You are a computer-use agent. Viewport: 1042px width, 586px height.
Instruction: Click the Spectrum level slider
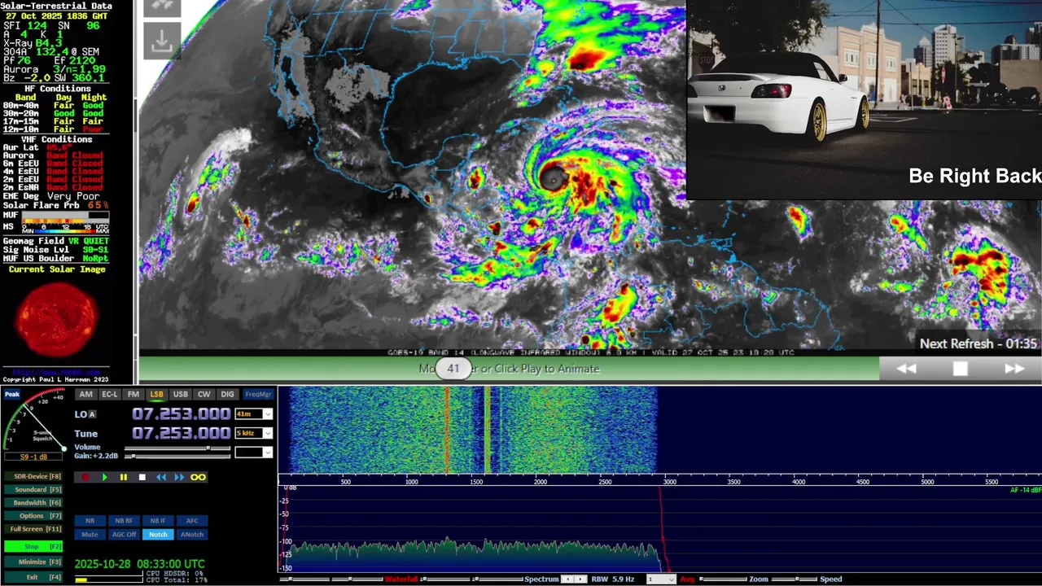coord(497,579)
